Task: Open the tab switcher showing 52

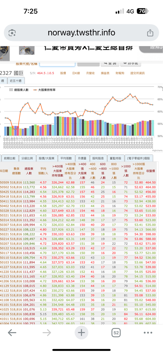Action: click(116, 333)
